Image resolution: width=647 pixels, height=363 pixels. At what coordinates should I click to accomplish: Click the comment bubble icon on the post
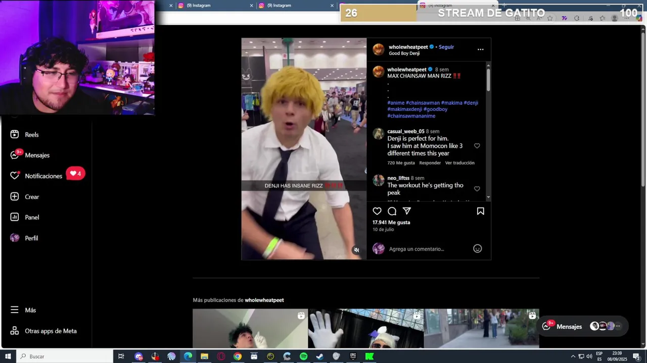click(x=392, y=211)
